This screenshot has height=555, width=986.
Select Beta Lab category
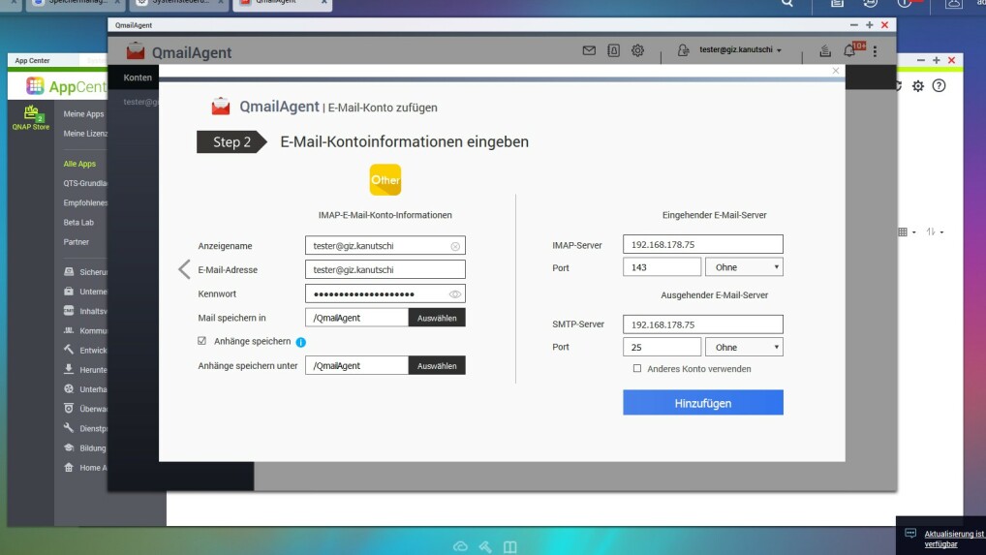(78, 223)
